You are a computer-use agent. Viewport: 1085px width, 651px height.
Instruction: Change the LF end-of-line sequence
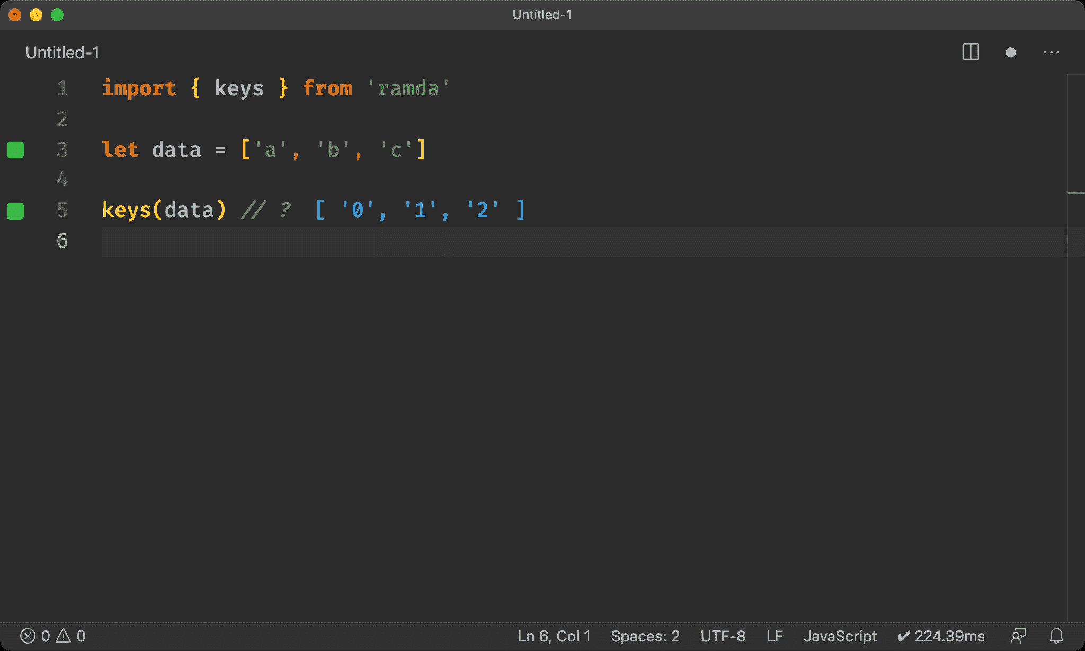pos(775,636)
